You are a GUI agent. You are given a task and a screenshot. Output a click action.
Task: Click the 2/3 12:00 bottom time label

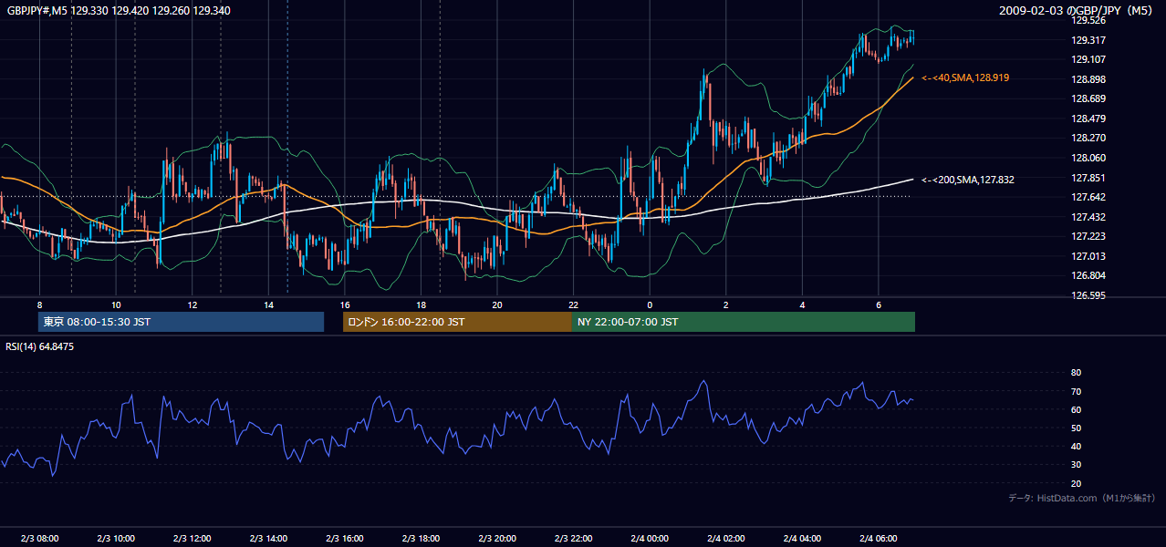tap(192, 539)
